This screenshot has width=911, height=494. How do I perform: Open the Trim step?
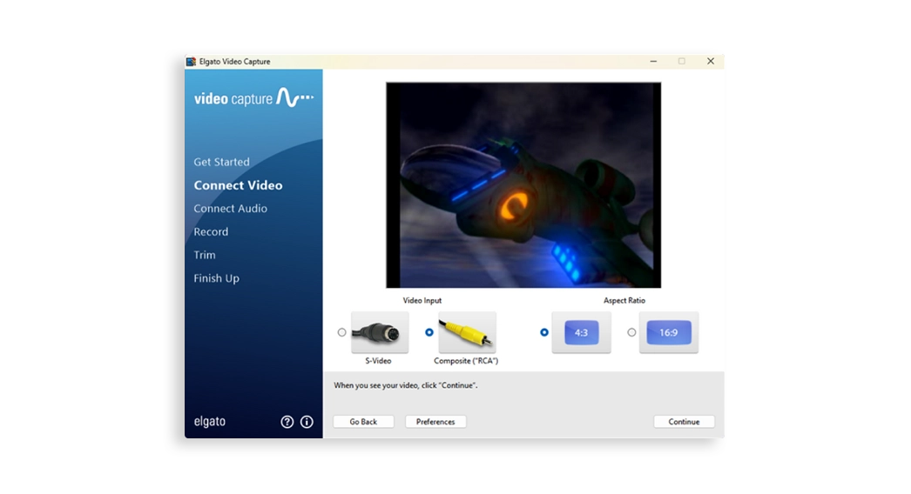pos(205,255)
